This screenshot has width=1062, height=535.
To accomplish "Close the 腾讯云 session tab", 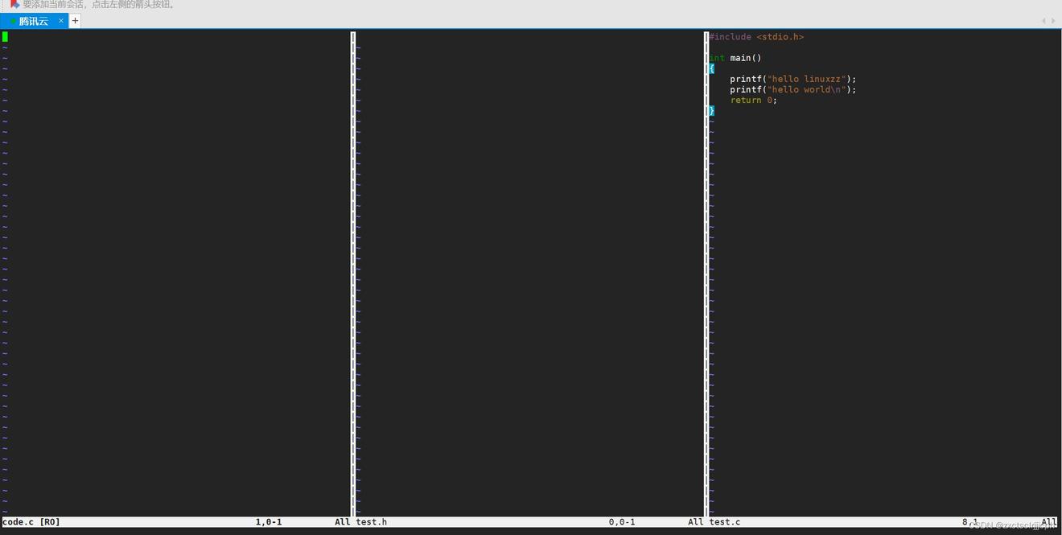I will tap(61, 21).
